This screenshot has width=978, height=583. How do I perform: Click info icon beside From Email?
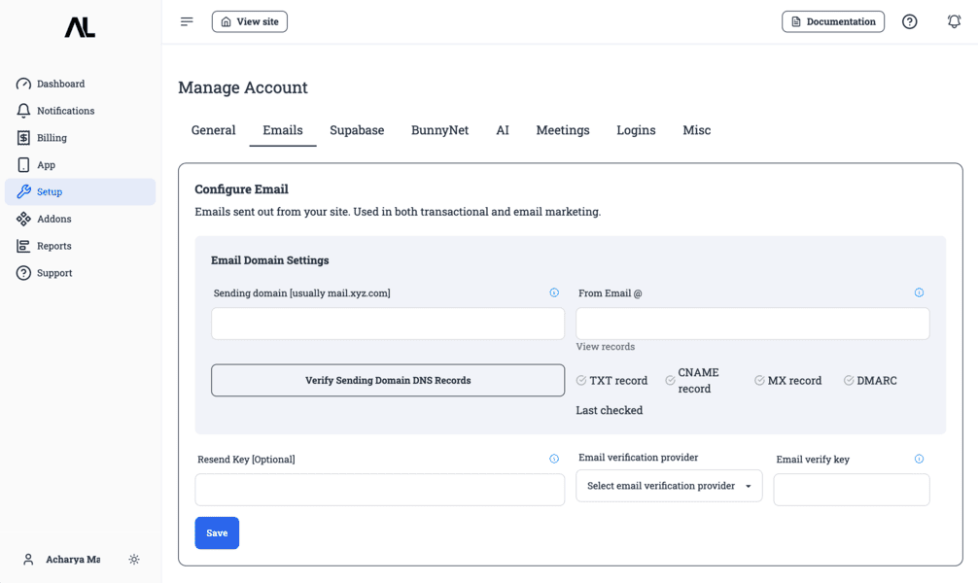[x=919, y=292]
